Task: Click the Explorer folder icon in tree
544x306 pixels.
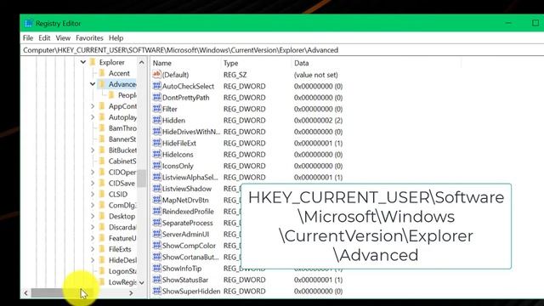Action: 93,62
